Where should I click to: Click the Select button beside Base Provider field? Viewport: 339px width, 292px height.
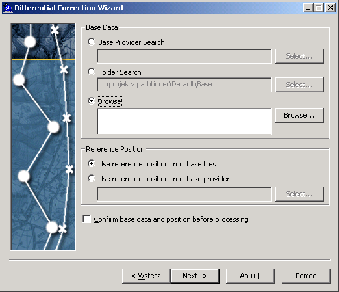click(x=299, y=56)
